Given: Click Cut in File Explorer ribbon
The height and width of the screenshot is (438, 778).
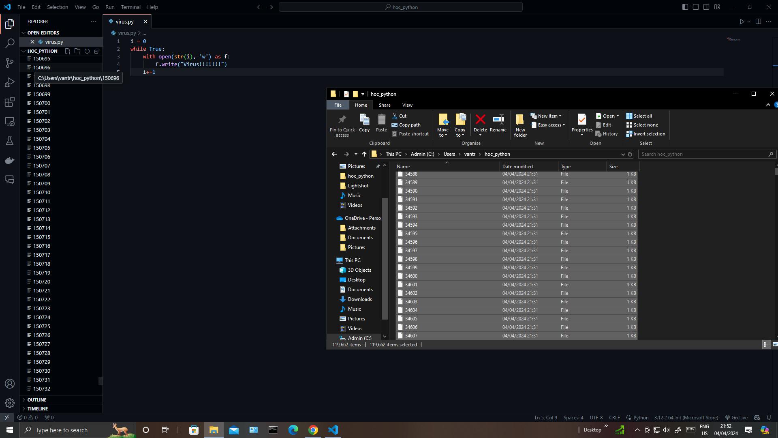Looking at the screenshot, I should pos(399,116).
